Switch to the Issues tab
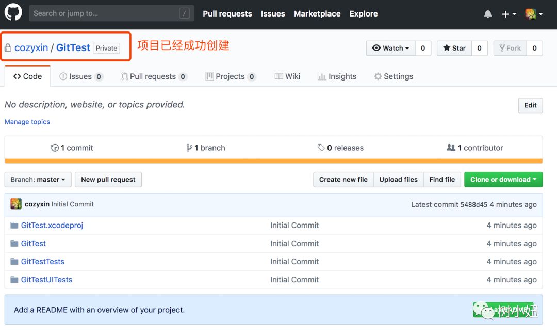This screenshot has height=336, width=557. pyautogui.click(x=81, y=76)
